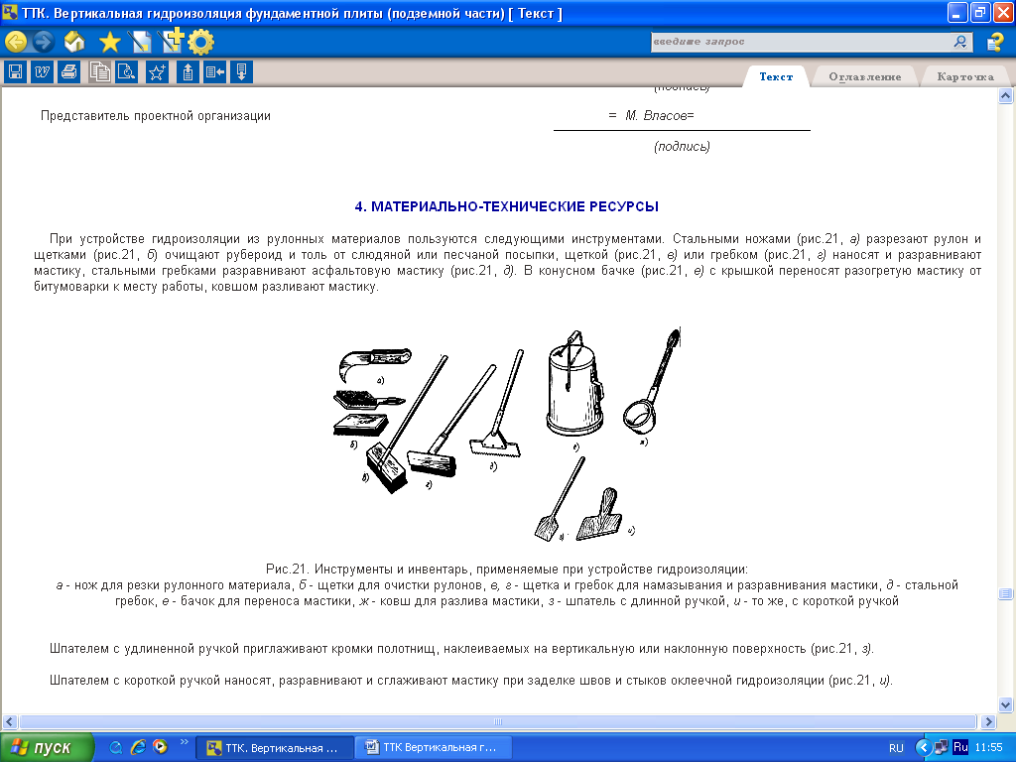This screenshot has height=762, width=1016.
Task: Switch to the Карточка tab
Action: point(964,76)
